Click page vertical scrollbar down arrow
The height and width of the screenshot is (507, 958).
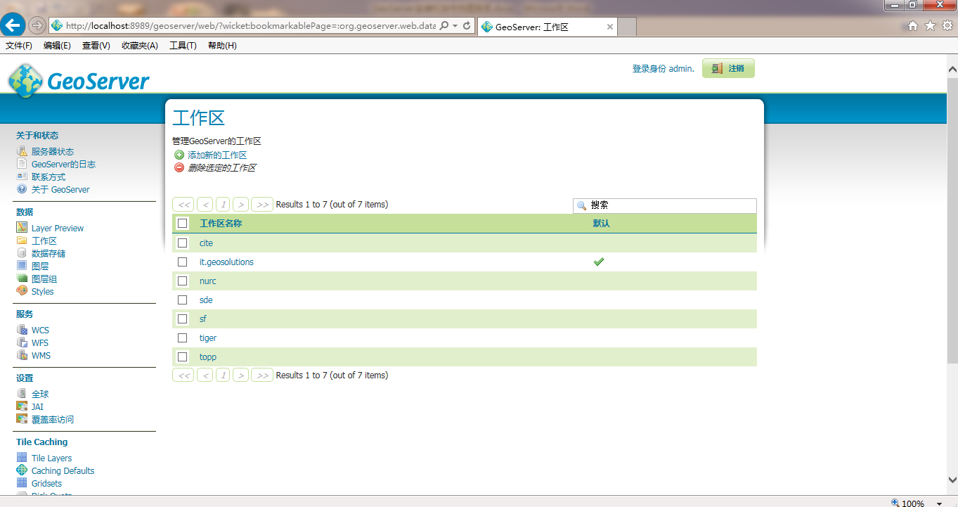(x=952, y=480)
